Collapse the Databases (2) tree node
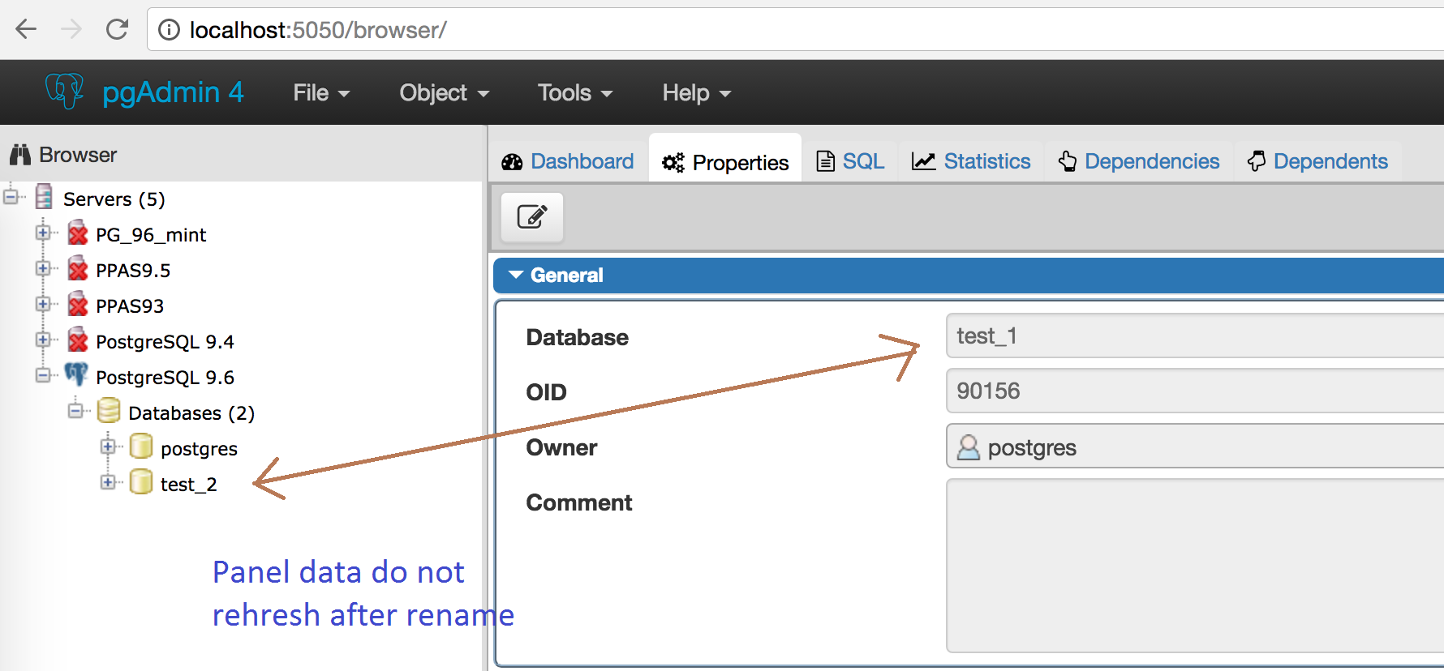The width and height of the screenshot is (1444, 671). [75, 411]
